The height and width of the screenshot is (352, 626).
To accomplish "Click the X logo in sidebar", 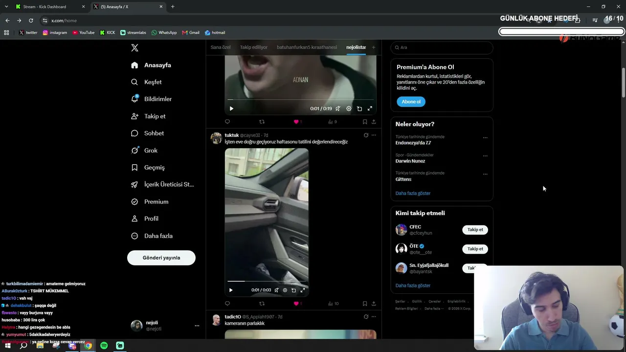I will click(x=135, y=48).
